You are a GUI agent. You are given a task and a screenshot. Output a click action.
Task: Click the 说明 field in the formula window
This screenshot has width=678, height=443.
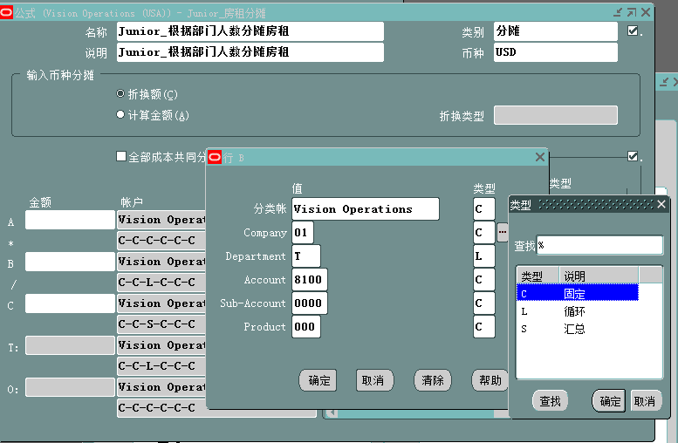point(250,51)
